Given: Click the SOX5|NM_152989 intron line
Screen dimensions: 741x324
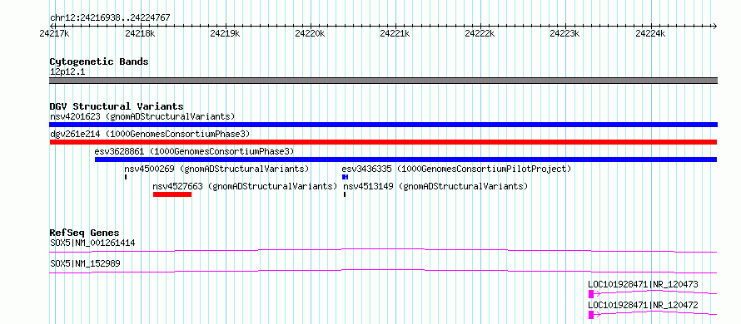Looking at the screenshot, I should click(x=383, y=271).
